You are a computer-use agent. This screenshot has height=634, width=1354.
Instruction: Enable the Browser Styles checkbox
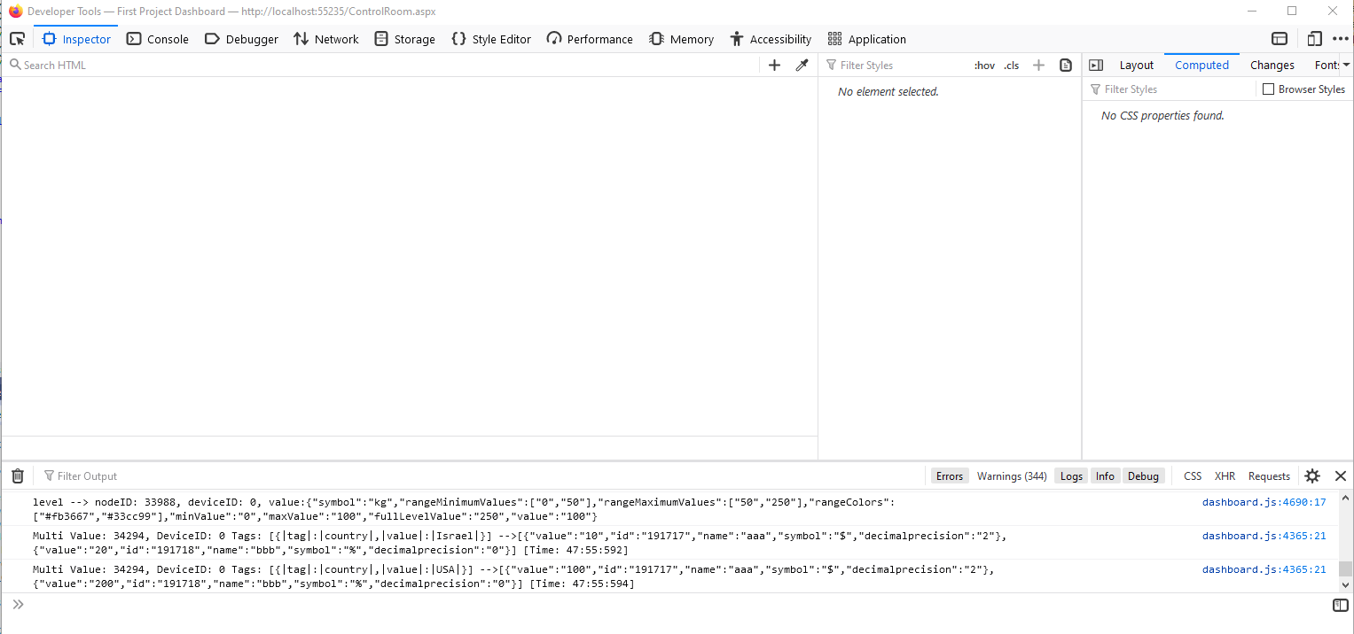point(1268,89)
